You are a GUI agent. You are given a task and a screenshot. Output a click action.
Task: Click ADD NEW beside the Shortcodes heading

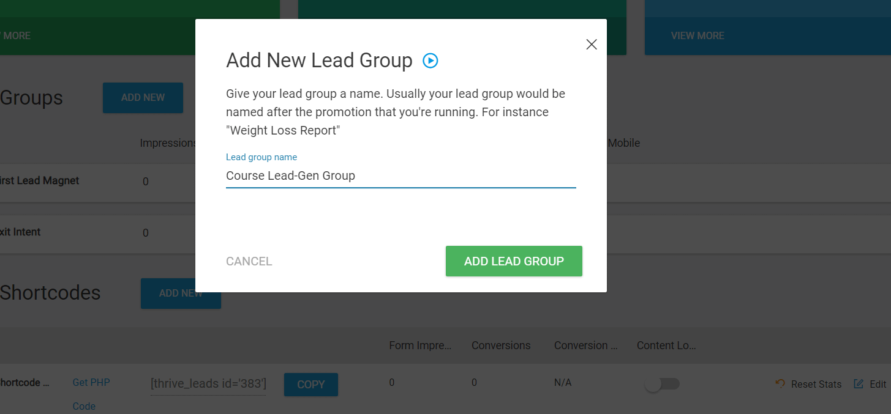(181, 294)
